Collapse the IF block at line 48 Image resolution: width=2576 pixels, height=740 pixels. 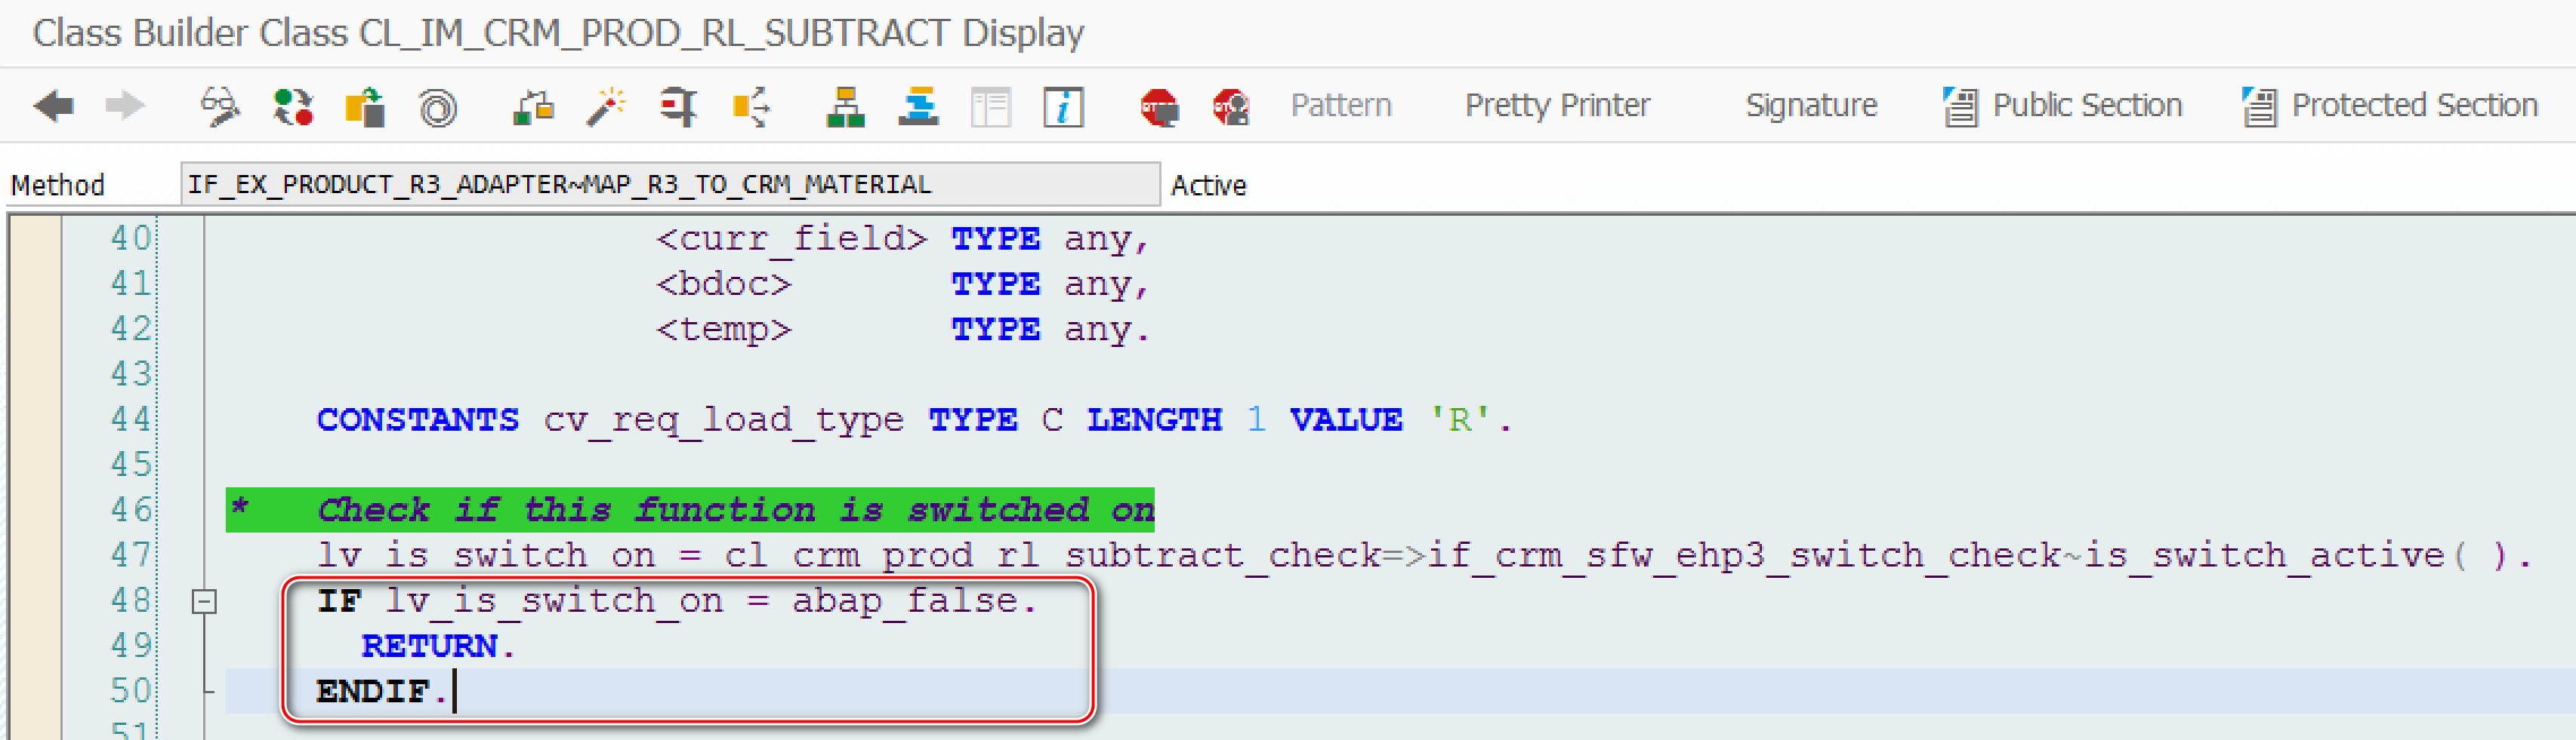204,601
